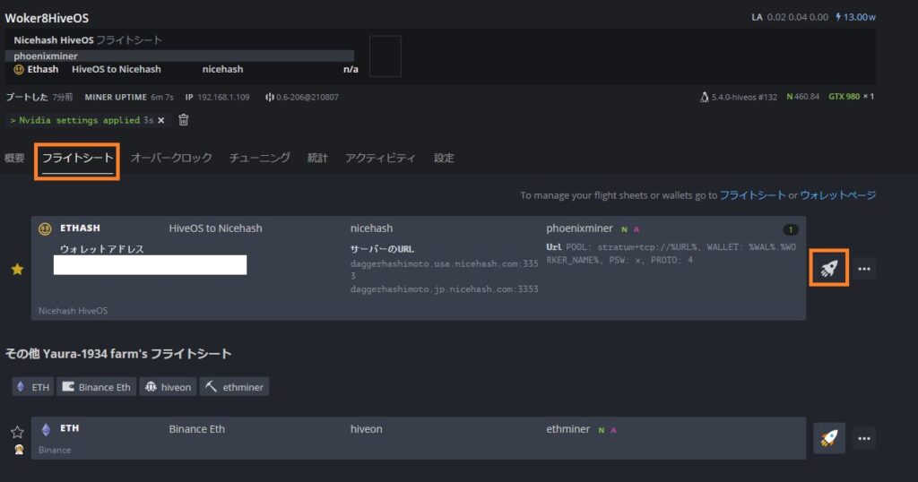Click the その他 Yaura-1934 farm's フライトシート heading
The height and width of the screenshot is (482, 918).
(x=118, y=353)
